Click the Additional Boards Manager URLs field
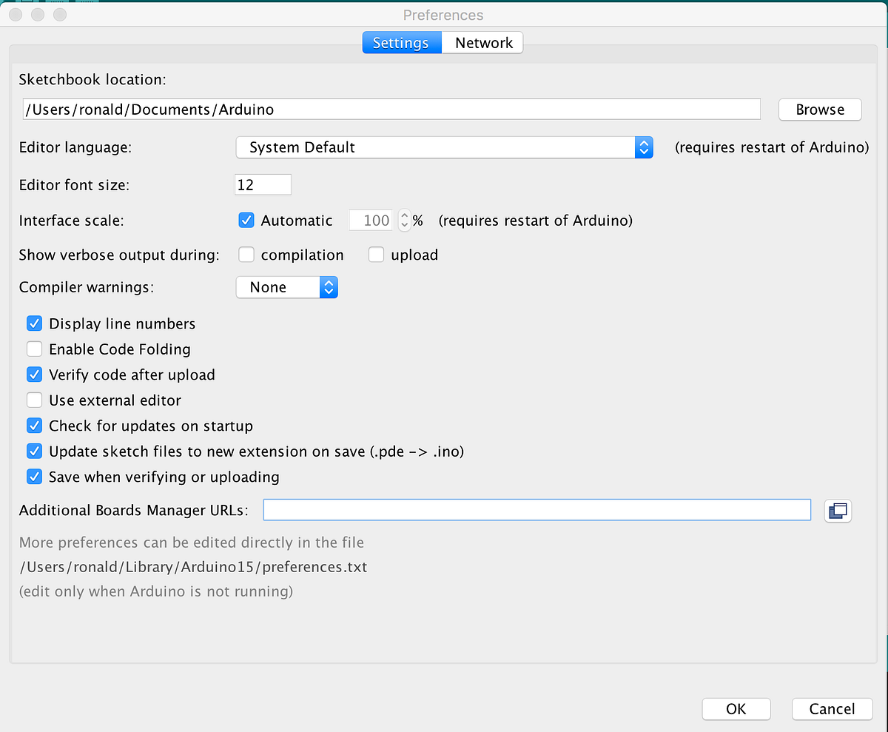 [536, 509]
